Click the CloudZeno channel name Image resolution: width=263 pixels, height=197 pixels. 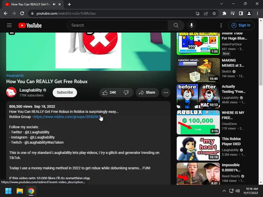click(229, 124)
